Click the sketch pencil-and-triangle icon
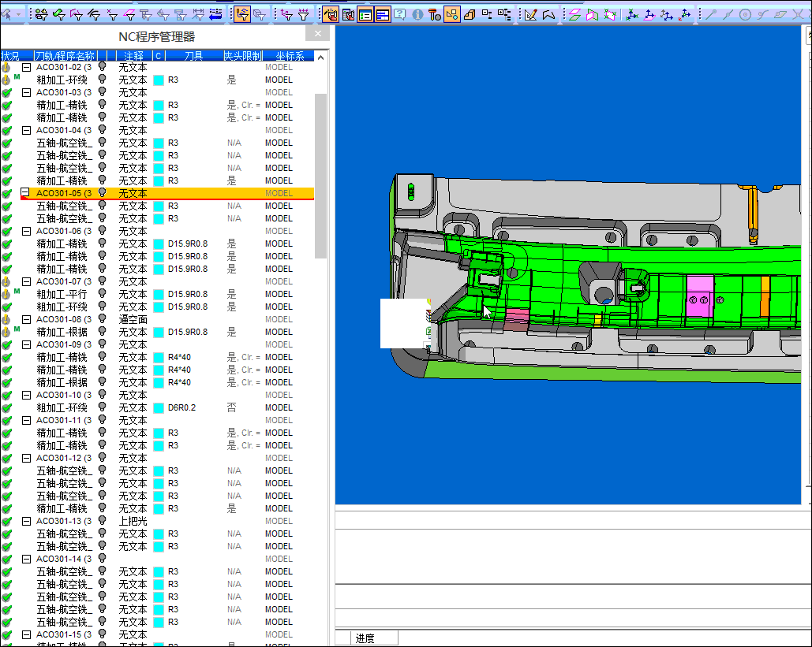Viewport: 812px width, 647px height. coord(531,14)
